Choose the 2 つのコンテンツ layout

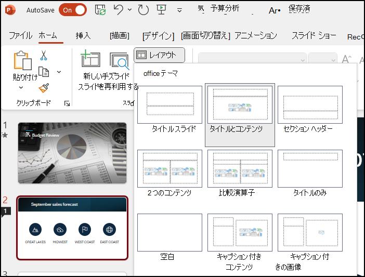pos(170,173)
